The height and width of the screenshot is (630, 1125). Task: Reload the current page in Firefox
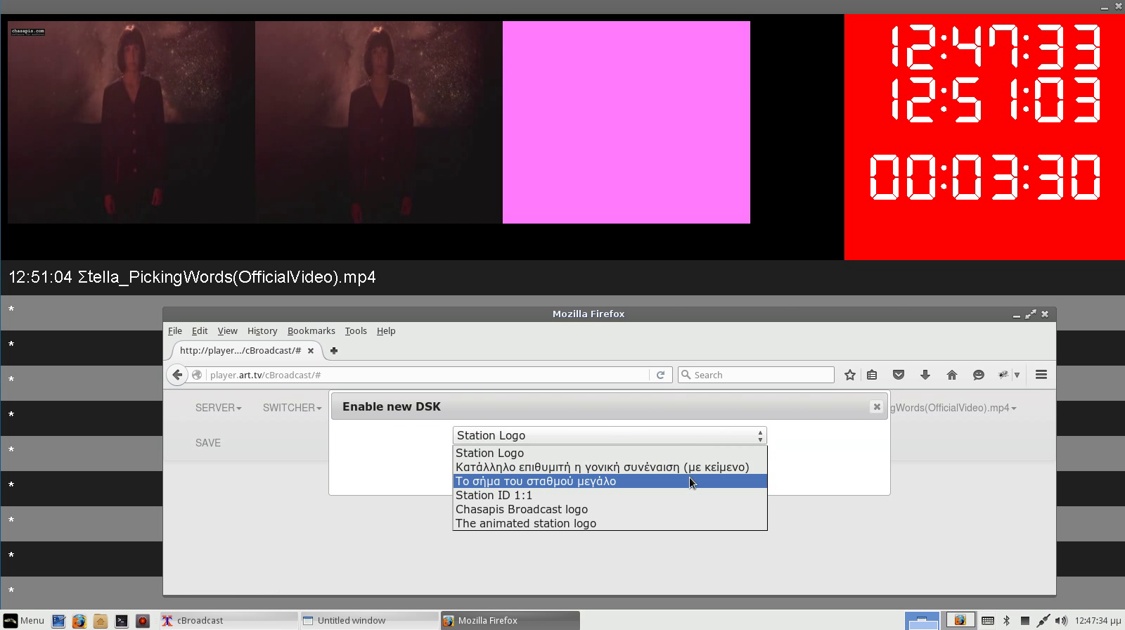(x=660, y=375)
